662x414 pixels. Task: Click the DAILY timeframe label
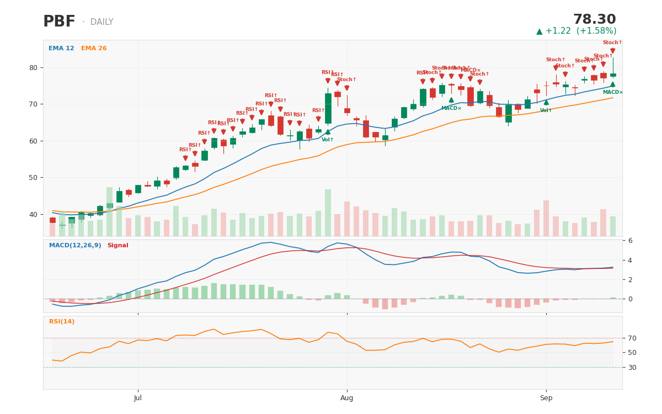pos(102,22)
